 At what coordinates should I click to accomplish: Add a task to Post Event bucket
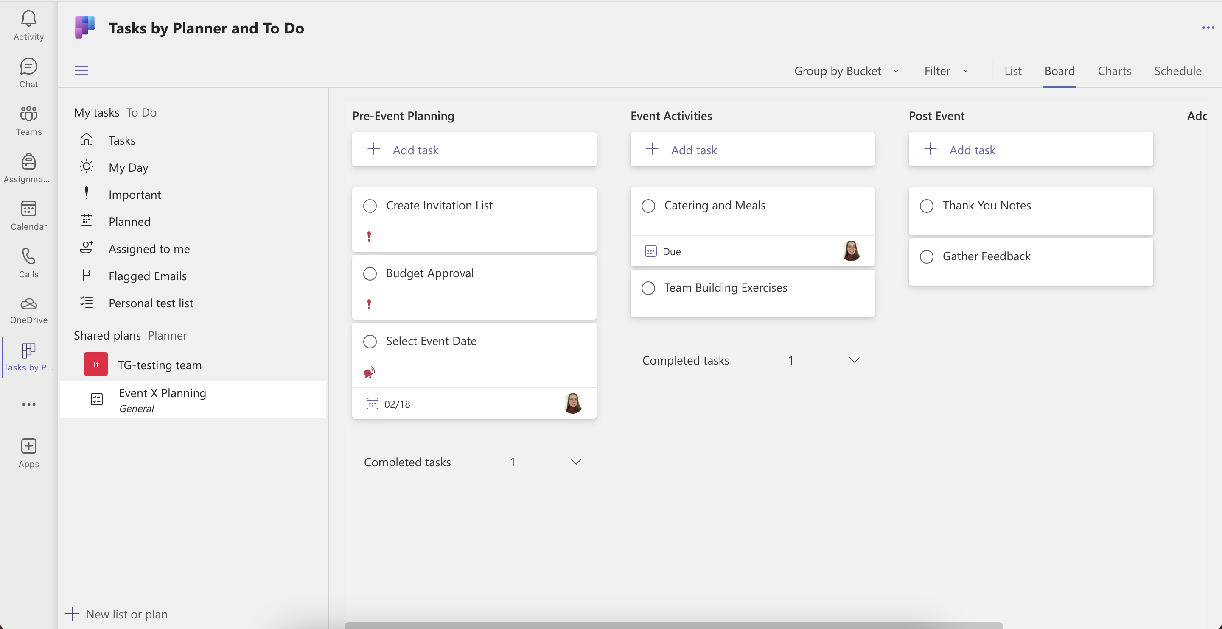[973, 150]
